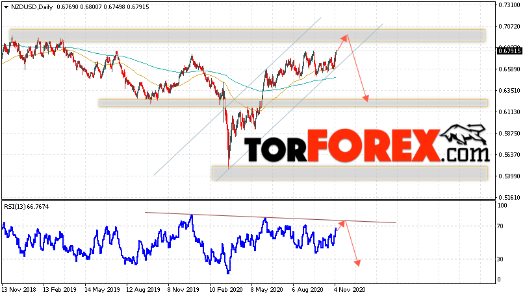The image size is (525, 297).
Task: Click the 13 Feb 2019 date label
Action: point(60,290)
